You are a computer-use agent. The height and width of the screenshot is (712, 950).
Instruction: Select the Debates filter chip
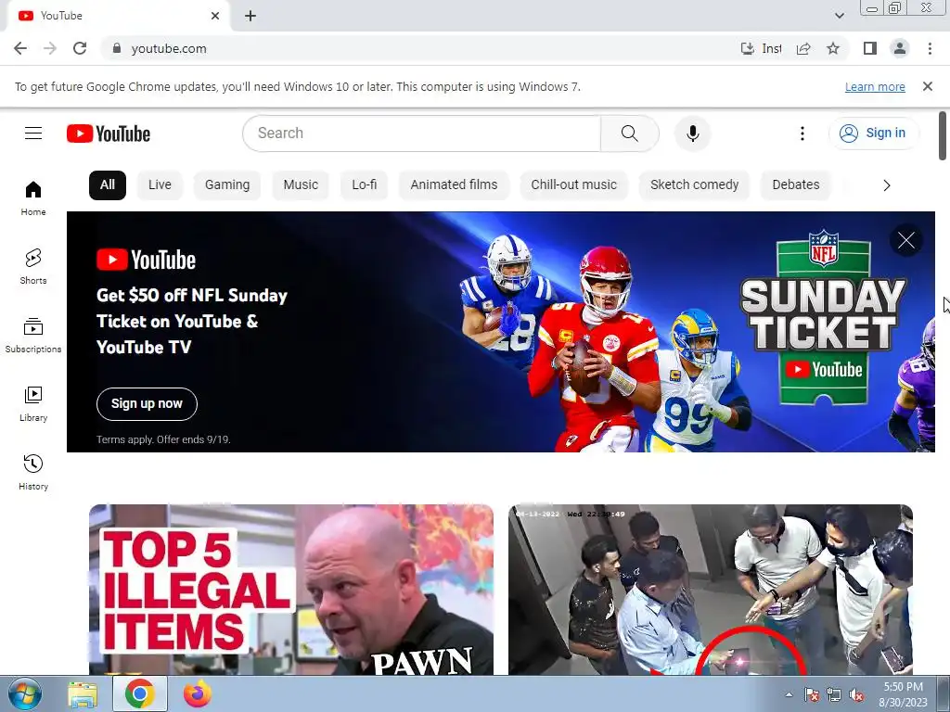pos(795,185)
